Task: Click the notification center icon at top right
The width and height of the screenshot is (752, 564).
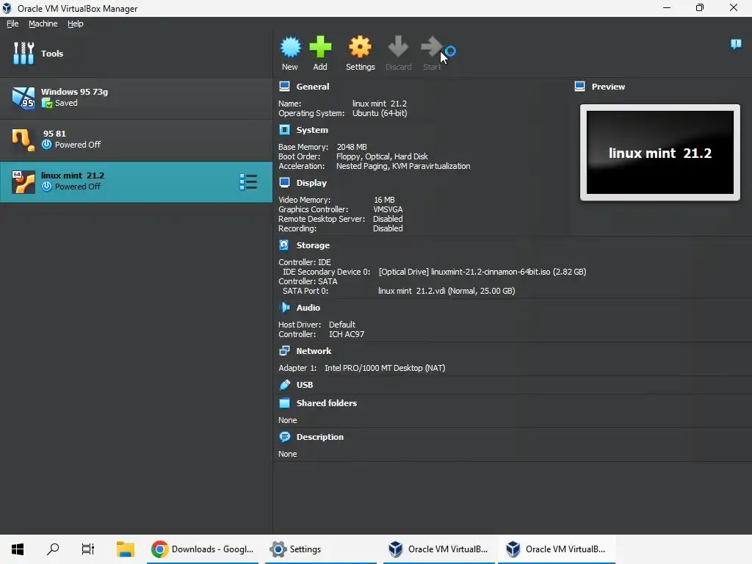Action: coord(736,44)
